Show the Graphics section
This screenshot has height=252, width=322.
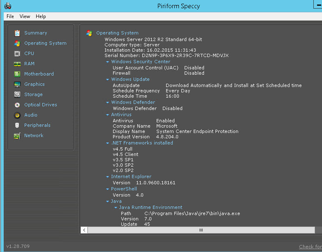[35, 84]
